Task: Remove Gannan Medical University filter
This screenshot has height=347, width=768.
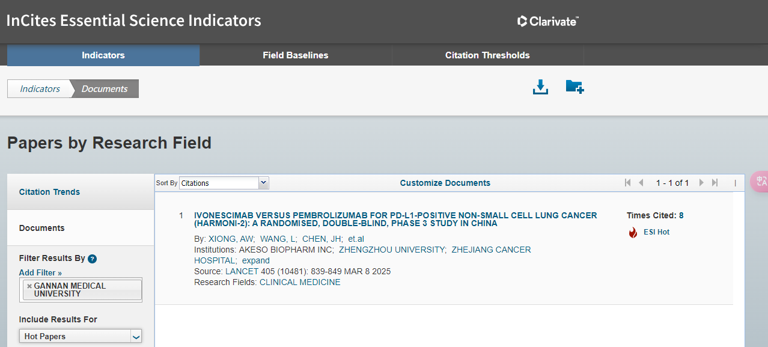Action: (x=29, y=286)
